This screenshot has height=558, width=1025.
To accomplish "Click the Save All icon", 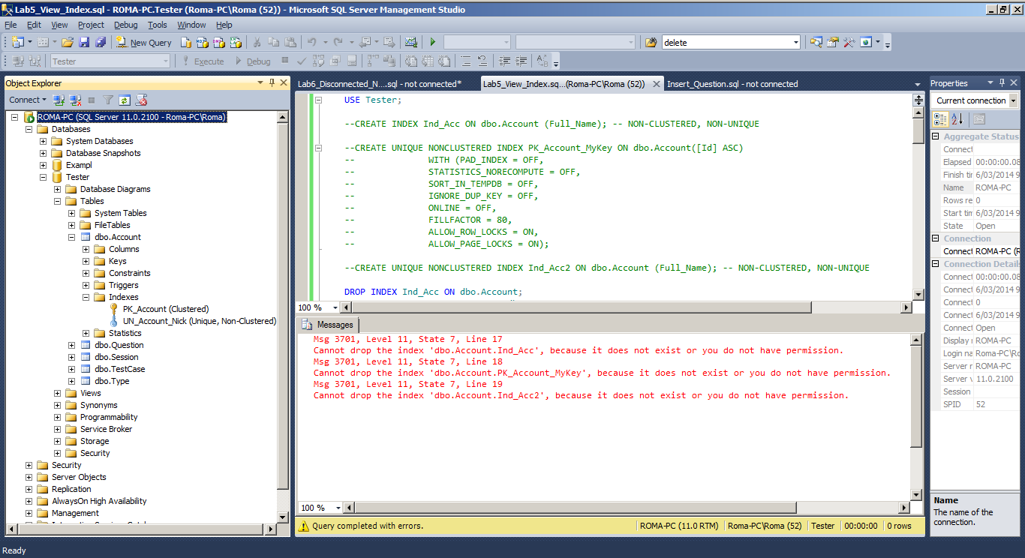I will 101,43.
